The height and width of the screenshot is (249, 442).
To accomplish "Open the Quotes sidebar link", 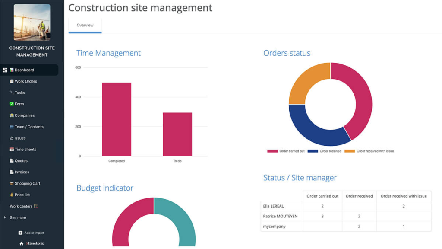I will click(x=19, y=161).
